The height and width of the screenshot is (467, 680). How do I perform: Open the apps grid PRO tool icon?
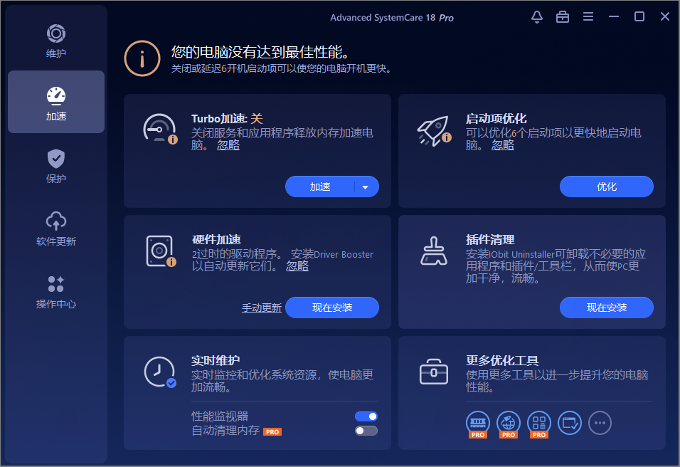tap(539, 423)
